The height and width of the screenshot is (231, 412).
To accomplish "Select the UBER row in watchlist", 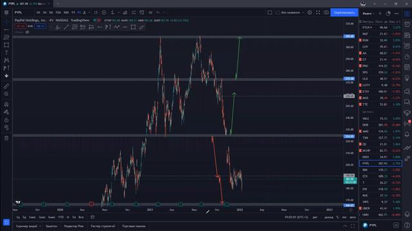I will 380,209.
